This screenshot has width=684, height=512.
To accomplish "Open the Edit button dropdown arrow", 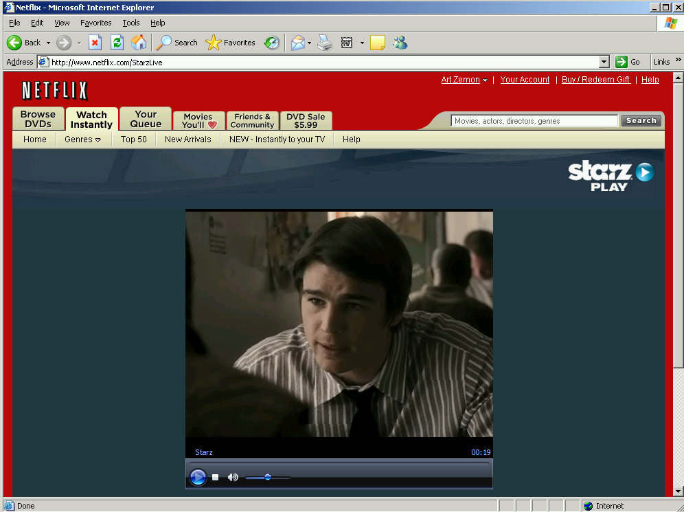I will (362, 43).
